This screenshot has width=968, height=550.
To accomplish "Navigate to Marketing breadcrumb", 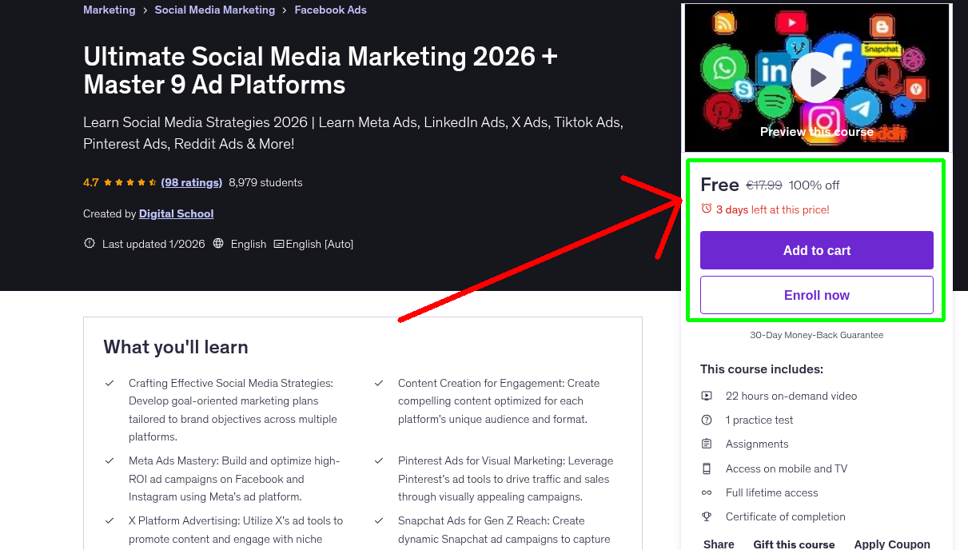I will coord(110,10).
